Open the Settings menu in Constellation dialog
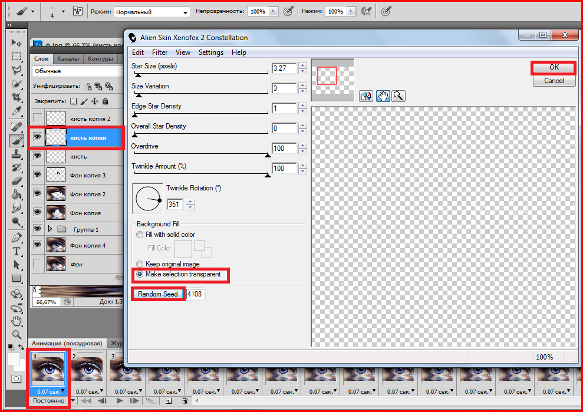Image resolution: width=583 pixels, height=412 pixels. (x=211, y=52)
